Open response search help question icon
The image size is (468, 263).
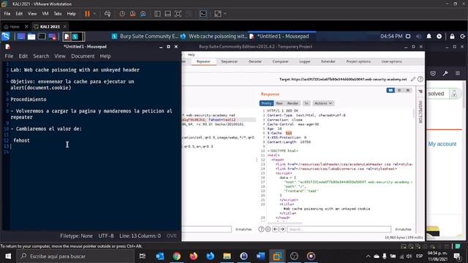coord(261,229)
